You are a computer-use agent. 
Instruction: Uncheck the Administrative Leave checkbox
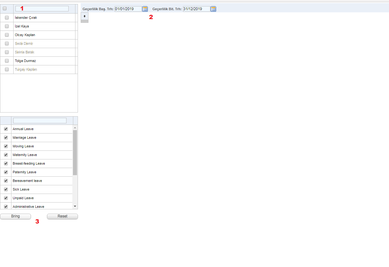click(6, 207)
